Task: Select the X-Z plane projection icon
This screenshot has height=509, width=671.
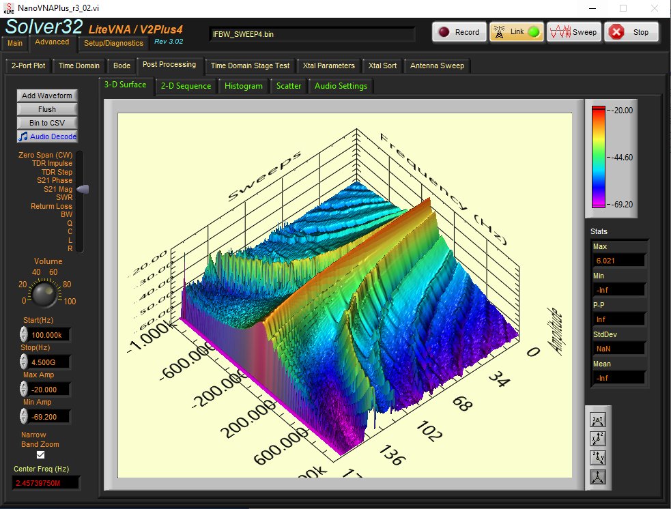Action: coord(598,439)
